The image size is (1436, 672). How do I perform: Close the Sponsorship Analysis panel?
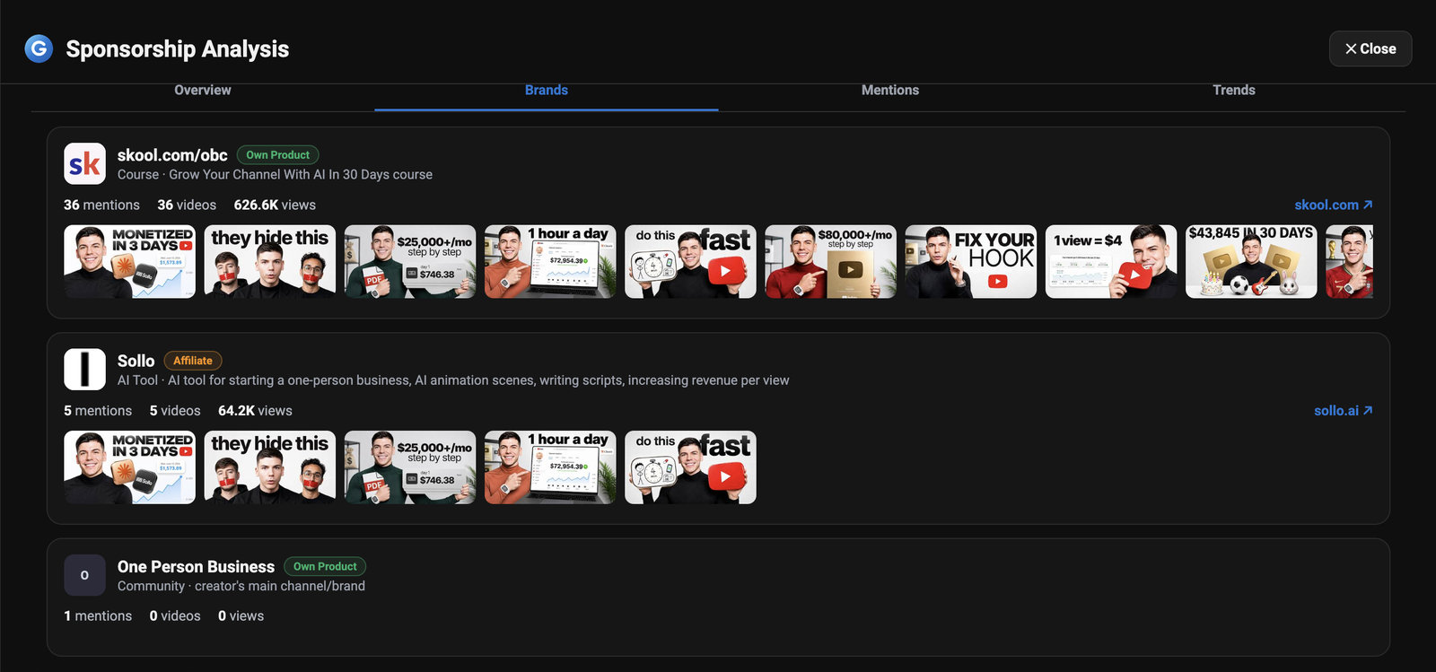[x=1370, y=48]
